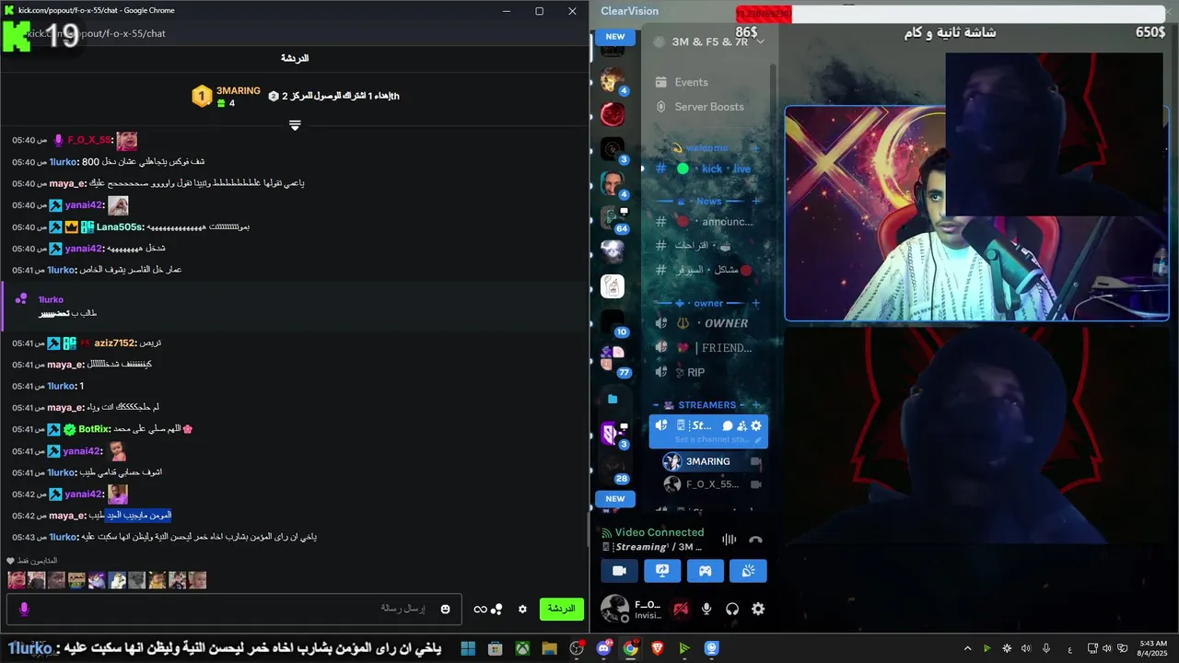
Task: Open server icon with 64 badge
Action: pyautogui.click(x=613, y=218)
